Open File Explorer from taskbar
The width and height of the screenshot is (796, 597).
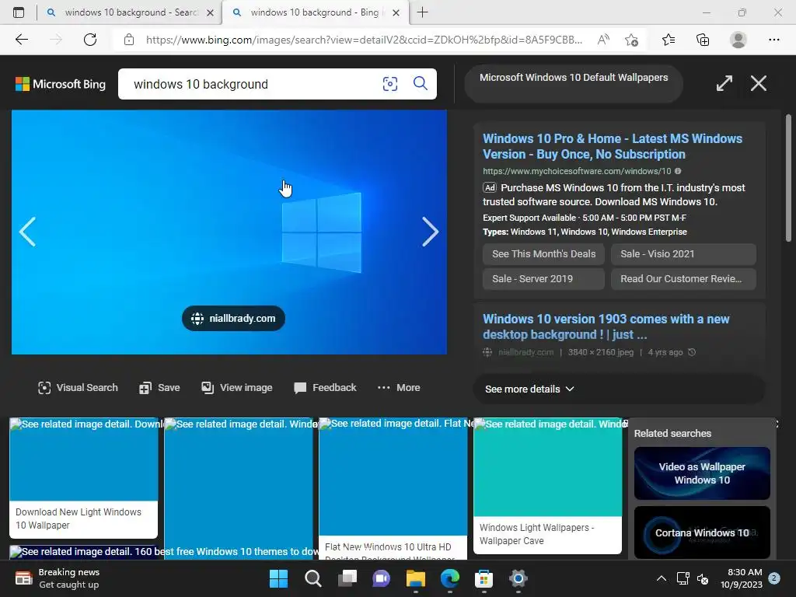pos(415,578)
